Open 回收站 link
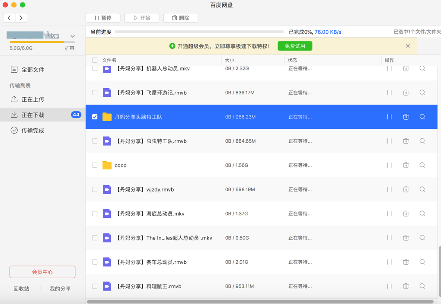Image resolution: width=441 pixels, height=304 pixels. tap(21, 288)
